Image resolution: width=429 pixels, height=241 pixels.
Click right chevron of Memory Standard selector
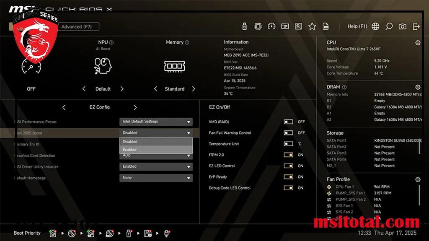194,89
